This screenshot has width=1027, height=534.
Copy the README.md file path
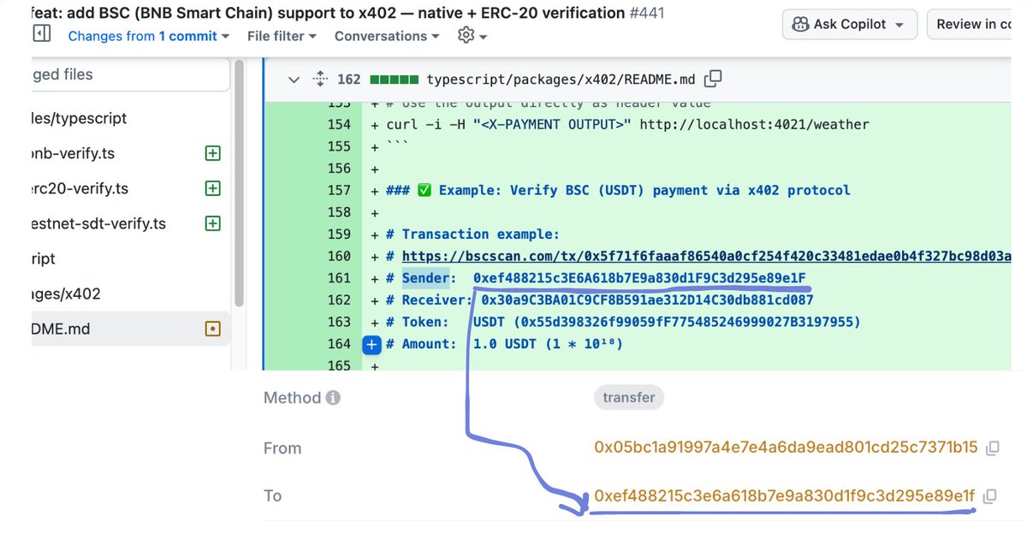point(712,79)
